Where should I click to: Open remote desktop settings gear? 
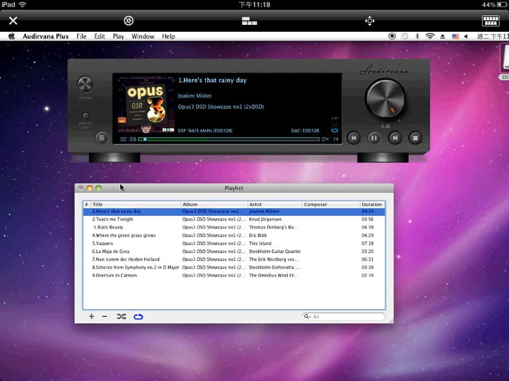tap(128, 21)
